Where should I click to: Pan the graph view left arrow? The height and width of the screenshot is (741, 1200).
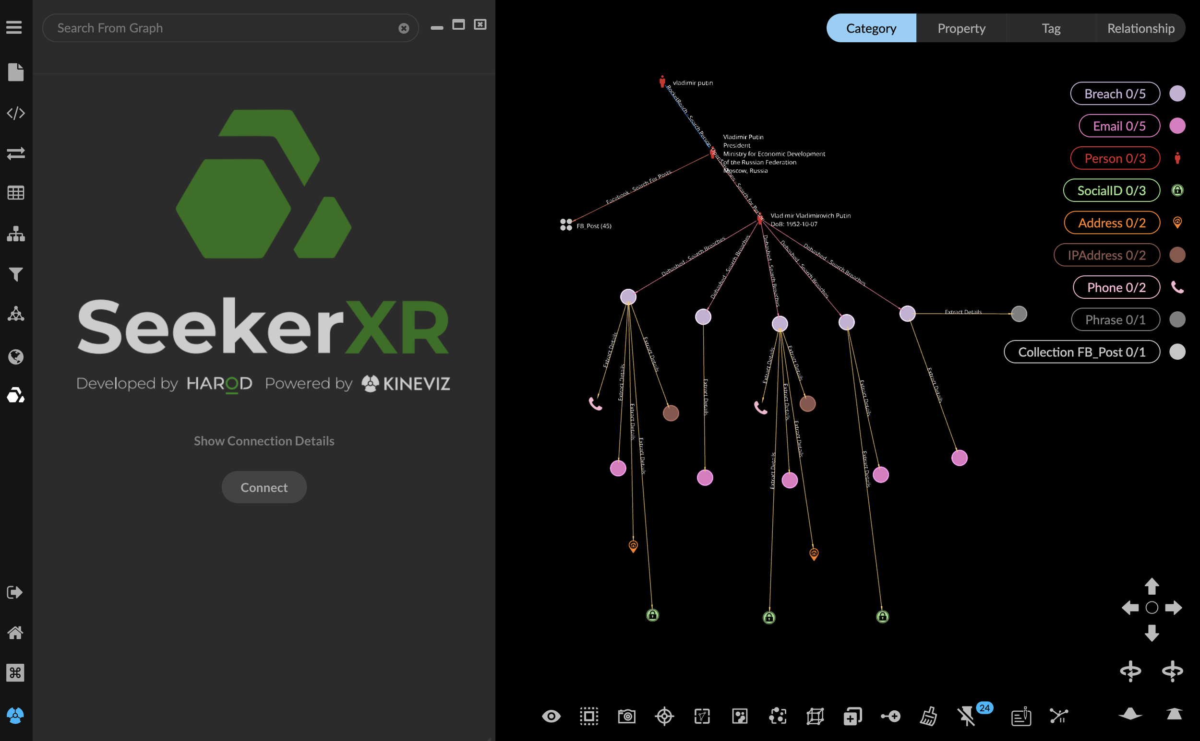1130,608
